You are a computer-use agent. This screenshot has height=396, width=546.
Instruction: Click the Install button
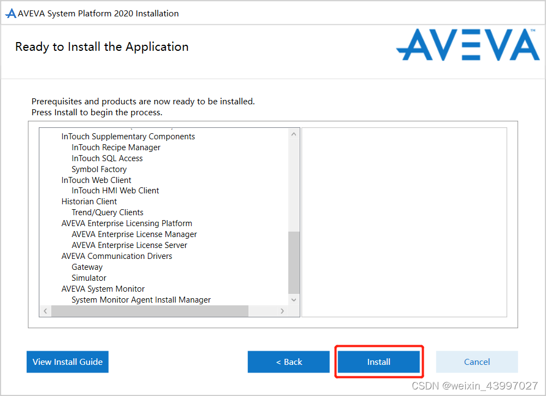point(378,362)
